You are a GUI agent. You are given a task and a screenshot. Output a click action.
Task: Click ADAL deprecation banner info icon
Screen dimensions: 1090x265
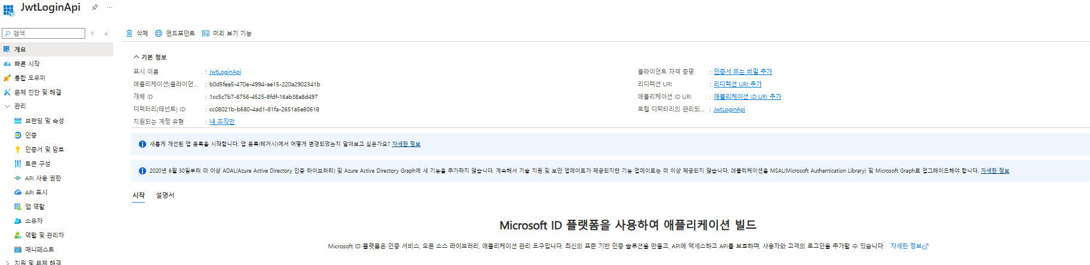(x=143, y=171)
